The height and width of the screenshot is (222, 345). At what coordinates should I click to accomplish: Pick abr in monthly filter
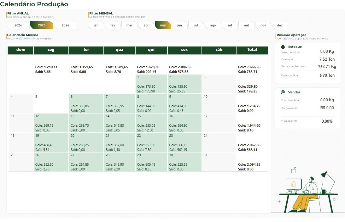[x=146, y=25]
